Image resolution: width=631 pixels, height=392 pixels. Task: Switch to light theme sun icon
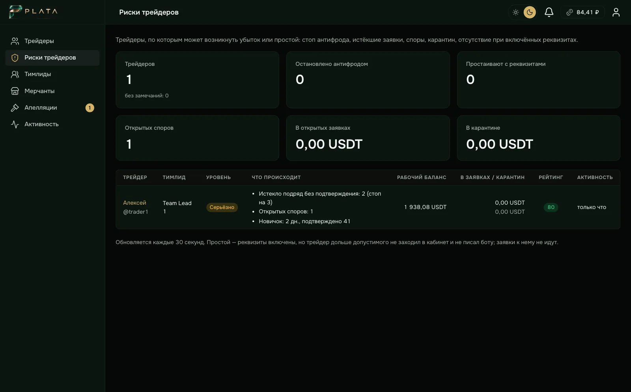tap(515, 12)
